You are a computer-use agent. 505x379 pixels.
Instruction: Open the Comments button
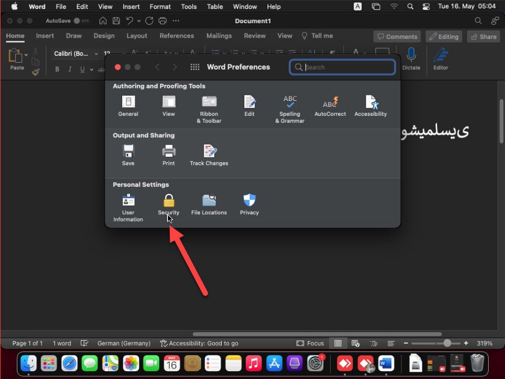397,37
